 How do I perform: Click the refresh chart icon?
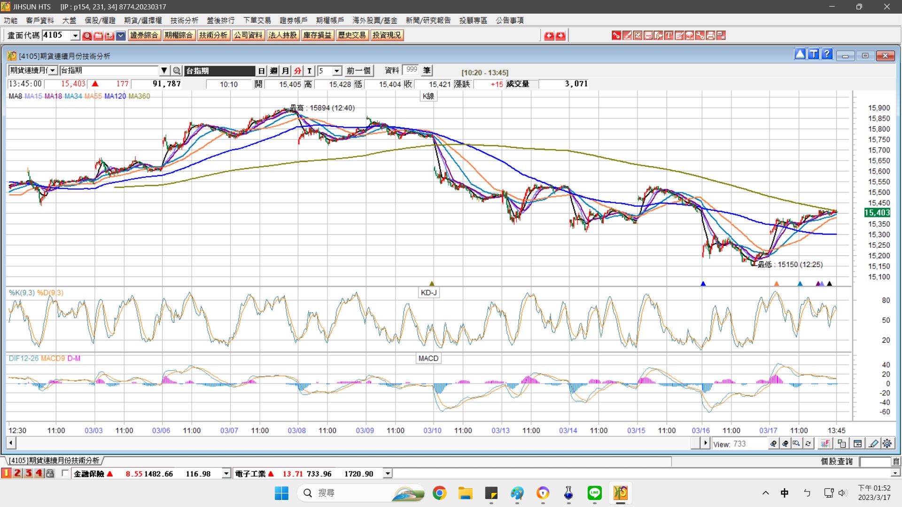click(x=808, y=444)
